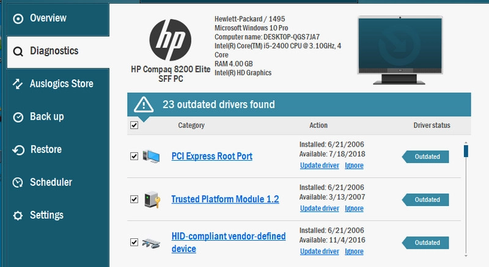The width and height of the screenshot is (489, 267).
Task: Click 'Microsoft Windows 10 Pro' text
Action: 251,27
